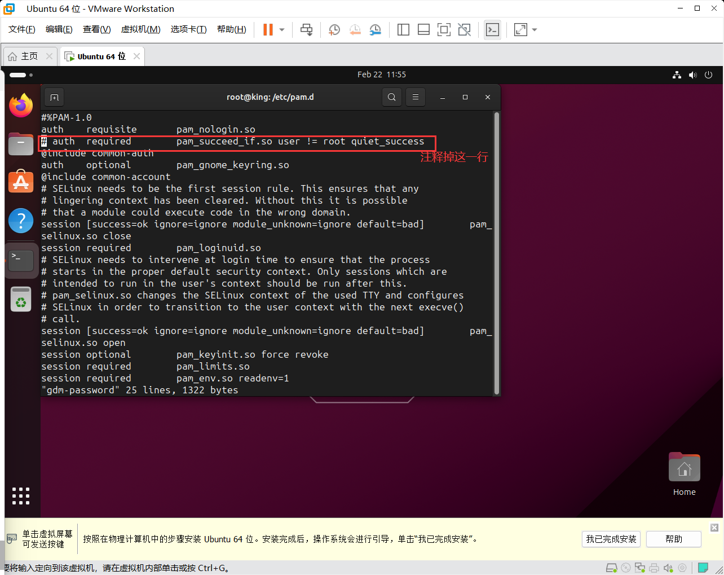Click the network icon in Ubuntu top bar
The height and width of the screenshot is (575, 724).
[677, 74]
